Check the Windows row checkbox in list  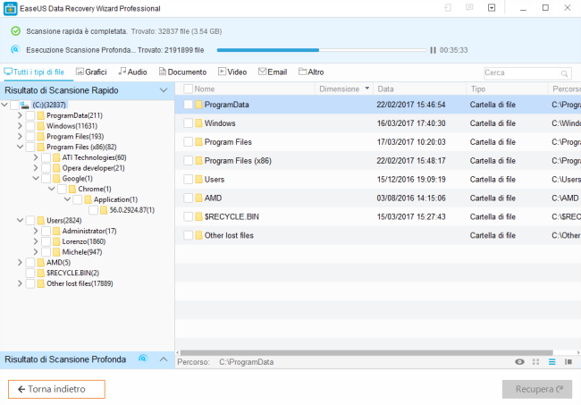pos(189,123)
